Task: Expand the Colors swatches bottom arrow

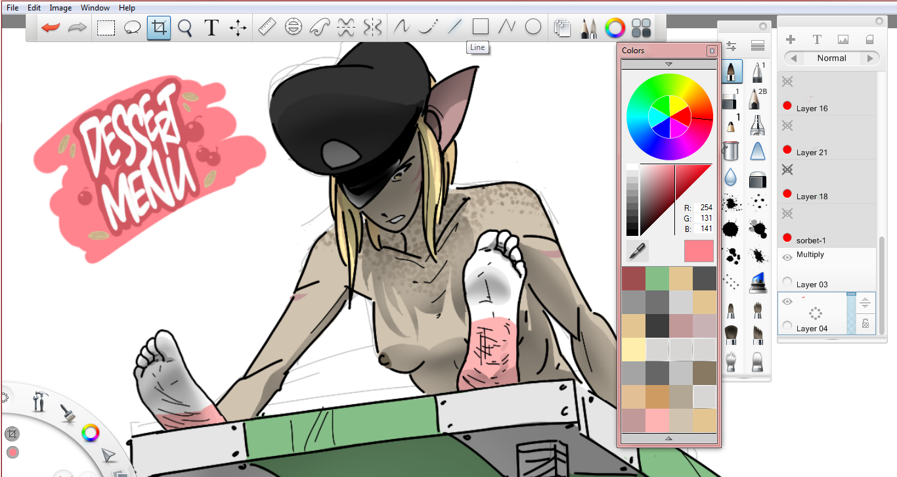Action: point(668,438)
